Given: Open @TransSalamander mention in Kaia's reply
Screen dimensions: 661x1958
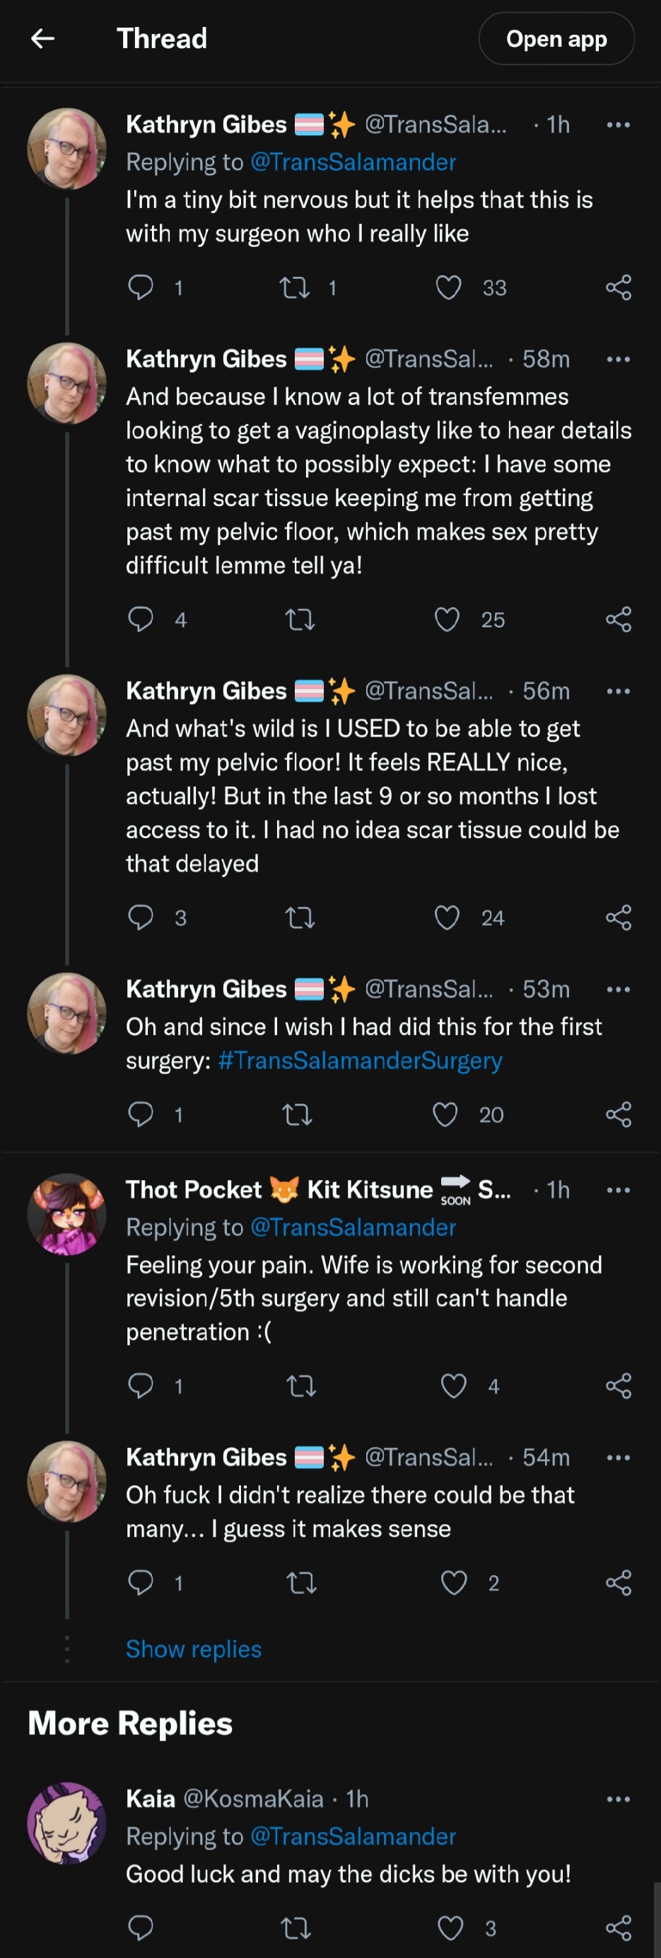Looking at the screenshot, I should pyautogui.click(x=353, y=1836).
